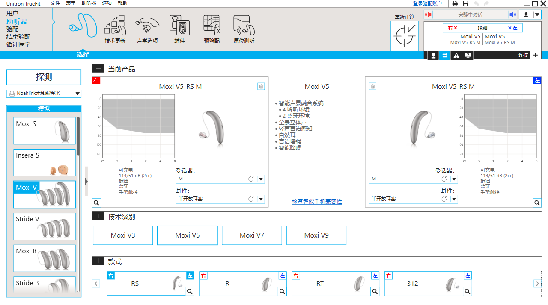Expand the 技术级别 section toggle
The width and height of the screenshot is (548, 305).
click(x=98, y=217)
